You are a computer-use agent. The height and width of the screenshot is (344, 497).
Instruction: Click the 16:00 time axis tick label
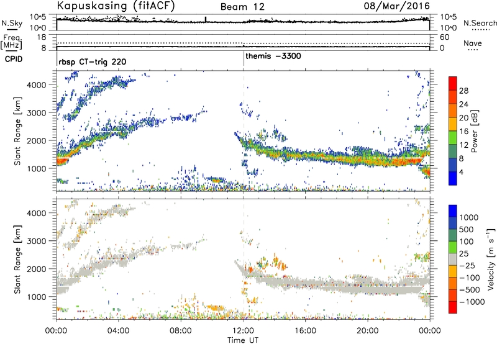(305, 331)
